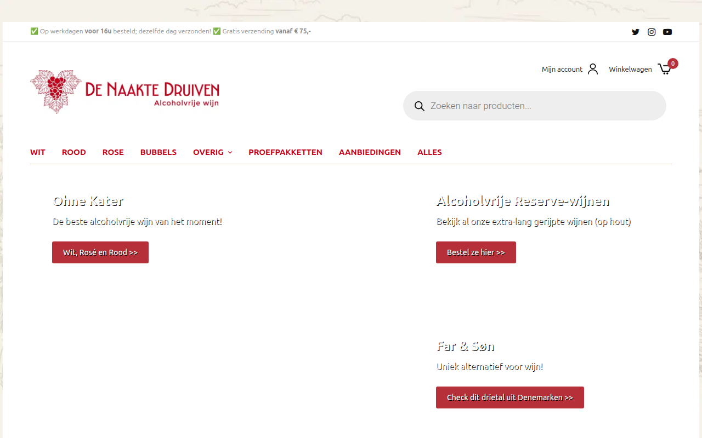Click the shipping notice at the top
This screenshot has height=438, width=702.
171,31
